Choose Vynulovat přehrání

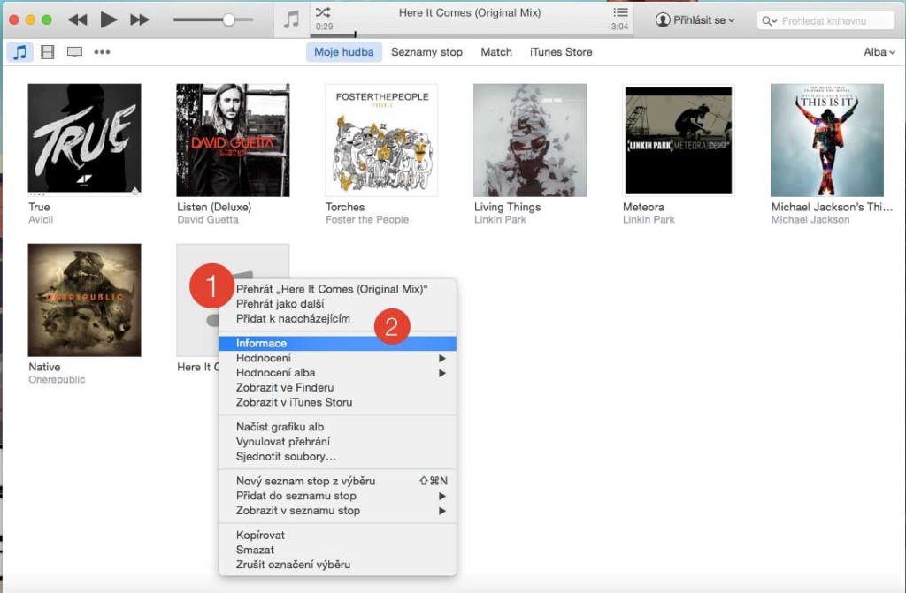(337, 442)
